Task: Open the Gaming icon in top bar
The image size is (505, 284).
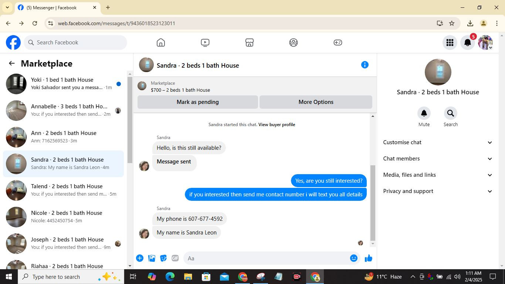Action: pos(338,43)
